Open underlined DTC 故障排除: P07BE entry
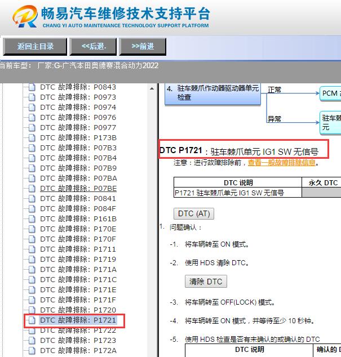 (78, 189)
